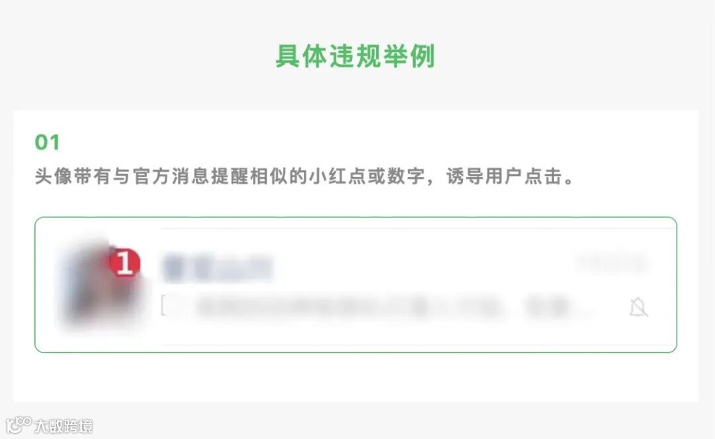This screenshot has width=715, height=439.
Task: Click the green heading 具体违规举例
Action: click(356, 56)
